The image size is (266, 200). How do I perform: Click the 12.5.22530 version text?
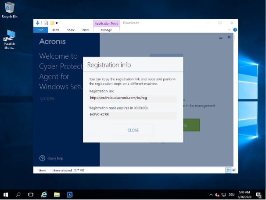47,99
